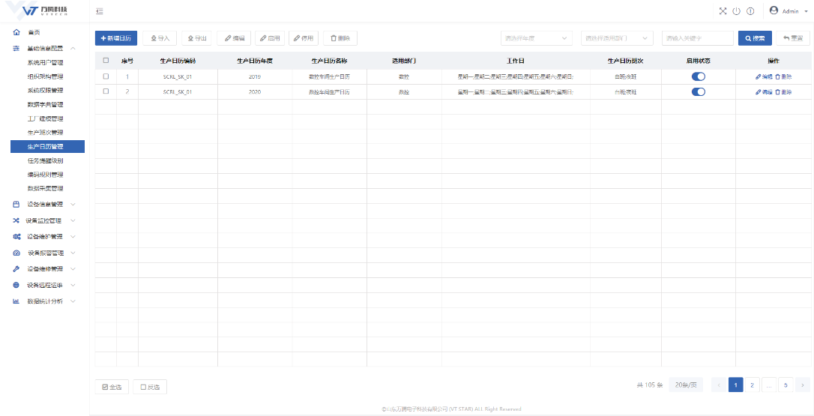Click the fullscreen icon in the header

coord(723,11)
